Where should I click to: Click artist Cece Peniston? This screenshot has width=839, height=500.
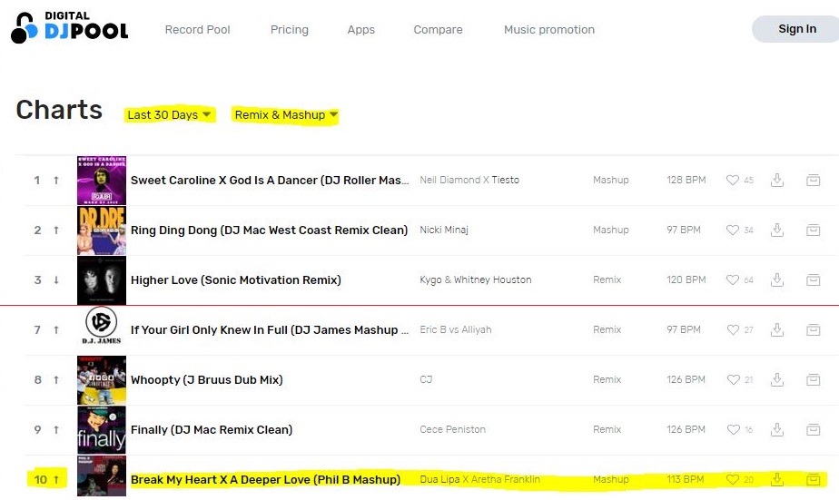[453, 429]
